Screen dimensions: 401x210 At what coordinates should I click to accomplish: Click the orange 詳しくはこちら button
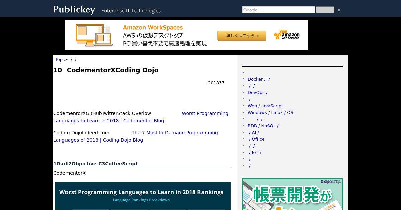click(x=242, y=36)
